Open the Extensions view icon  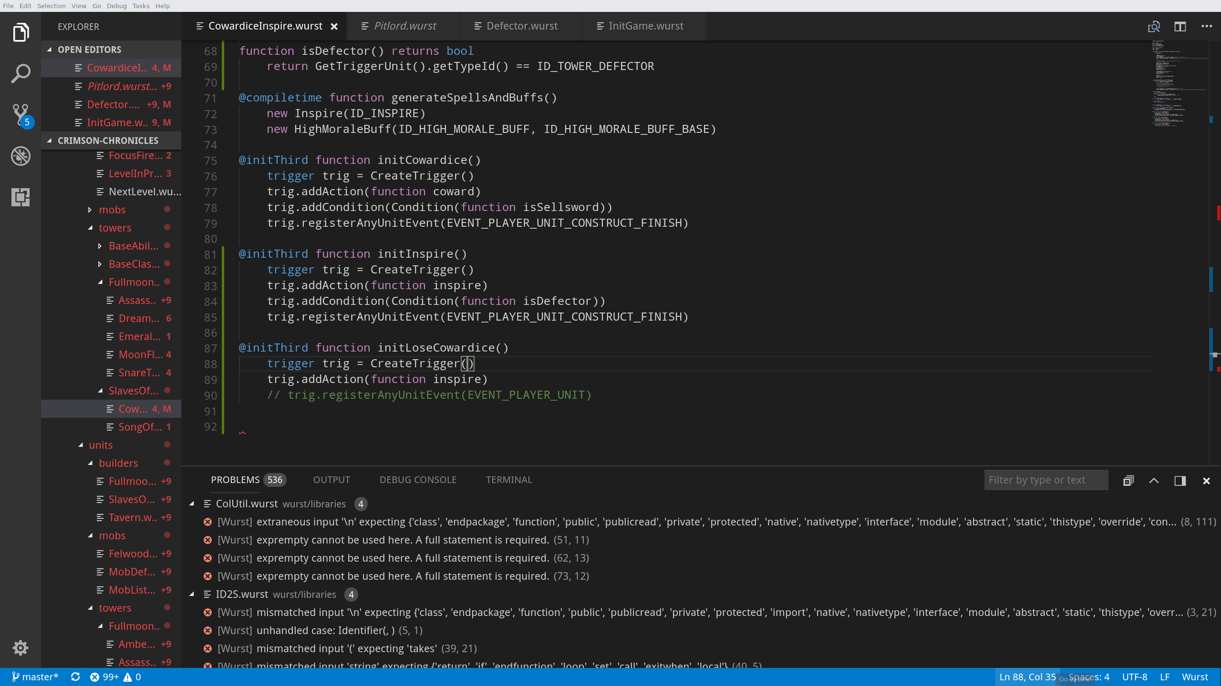coord(21,197)
